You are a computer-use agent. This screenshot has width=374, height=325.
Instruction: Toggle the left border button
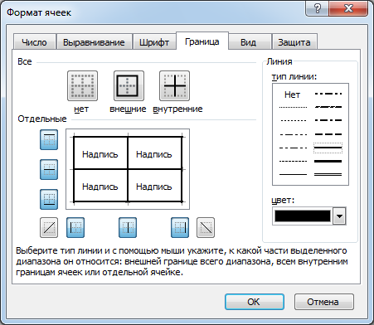(x=75, y=228)
